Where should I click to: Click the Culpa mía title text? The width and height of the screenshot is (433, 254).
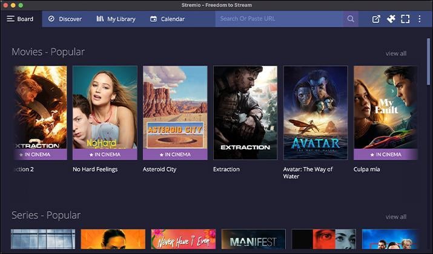pos(367,169)
